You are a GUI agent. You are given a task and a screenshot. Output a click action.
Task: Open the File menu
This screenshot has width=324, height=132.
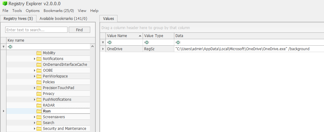tap(6, 10)
